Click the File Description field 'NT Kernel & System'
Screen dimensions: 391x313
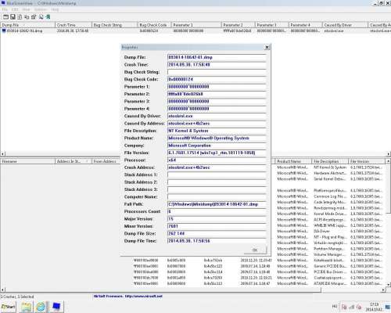pyautogui.click(x=217, y=131)
